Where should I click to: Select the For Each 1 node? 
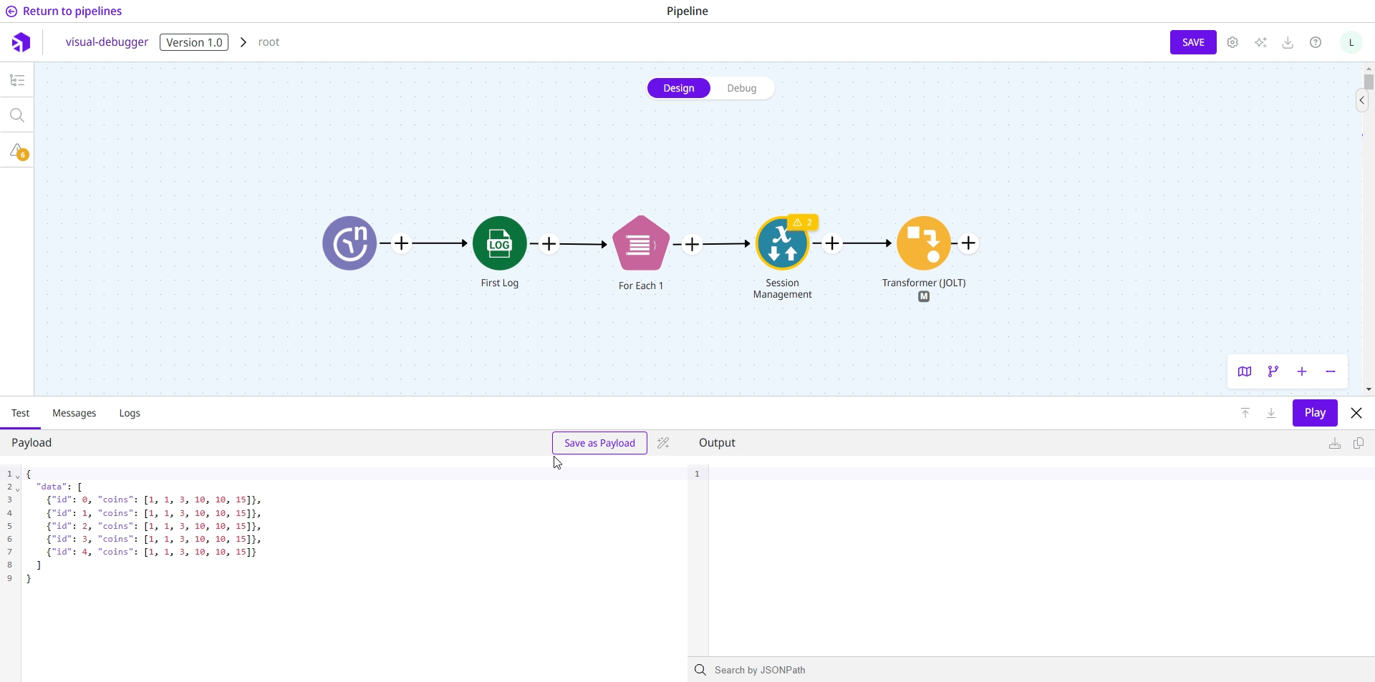tap(640, 244)
